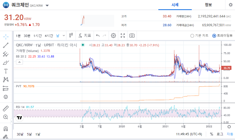This screenshot has height=140, width=235.
Task: Select the brush drawing tool
Action: (x=6, y=63)
